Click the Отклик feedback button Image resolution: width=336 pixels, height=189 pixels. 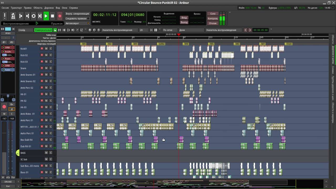pyautogui.click(x=213, y=23)
